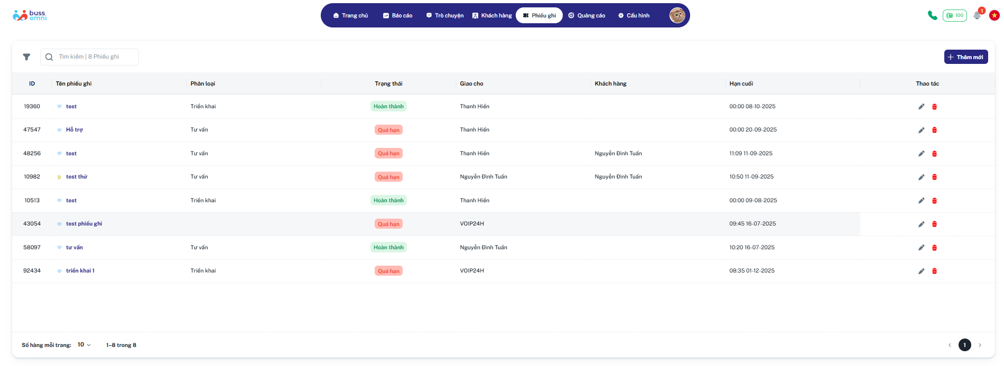This screenshot has width=1004, height=366.
Task: Switch to the Khách hàng tab
Action: click(x=492, y=15)
